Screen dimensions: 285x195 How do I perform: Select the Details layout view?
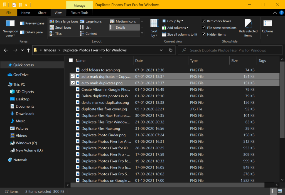click(x=124, y=28)
